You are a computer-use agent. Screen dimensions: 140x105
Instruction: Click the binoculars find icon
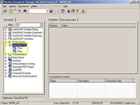click(x=25, y=11)
